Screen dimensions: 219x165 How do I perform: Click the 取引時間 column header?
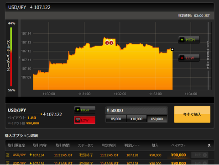(63, 145)
